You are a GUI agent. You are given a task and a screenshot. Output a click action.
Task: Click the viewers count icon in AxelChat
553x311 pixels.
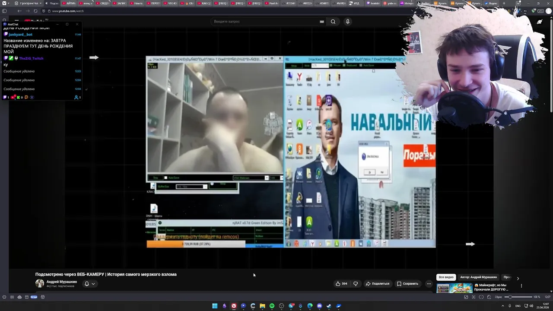coord(77,97)
